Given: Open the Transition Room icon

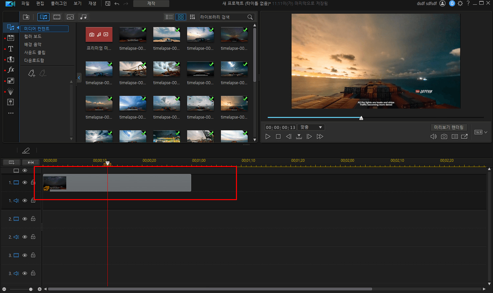Looking at the screenshot, I should (x=11, y=59).
